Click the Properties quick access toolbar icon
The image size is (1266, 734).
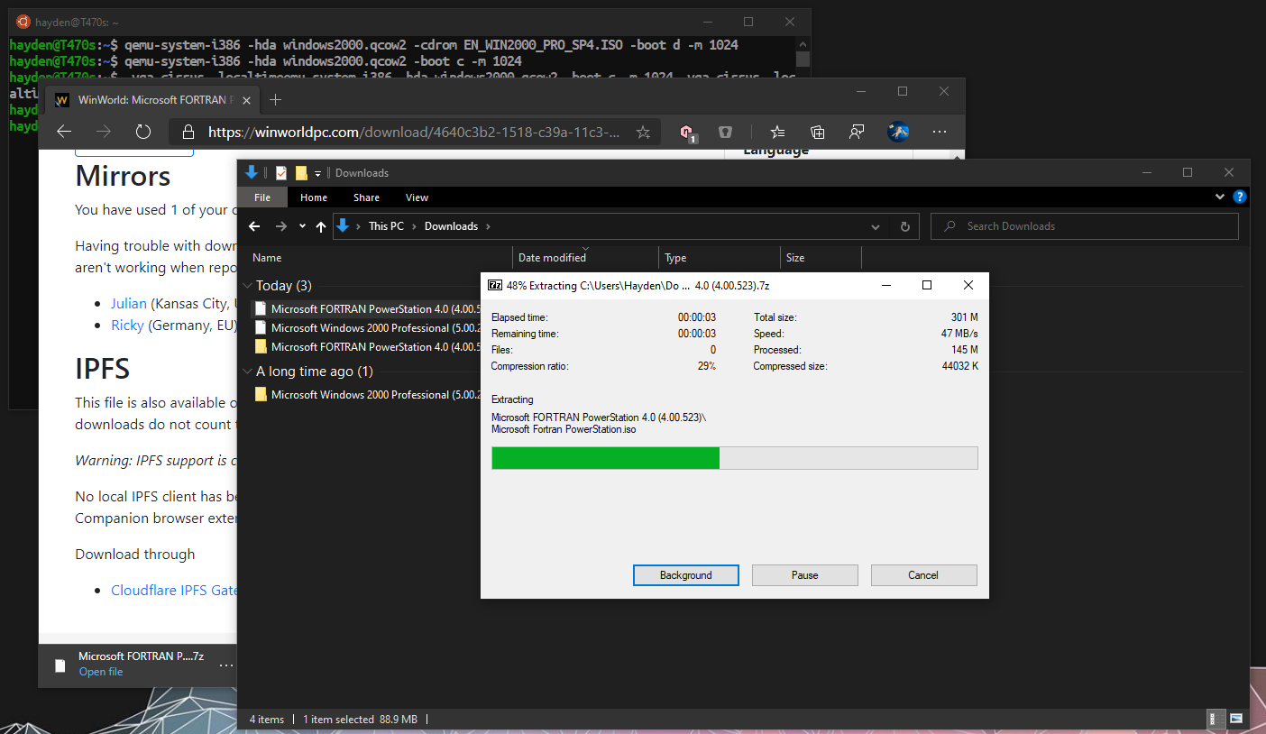point(281,172)
